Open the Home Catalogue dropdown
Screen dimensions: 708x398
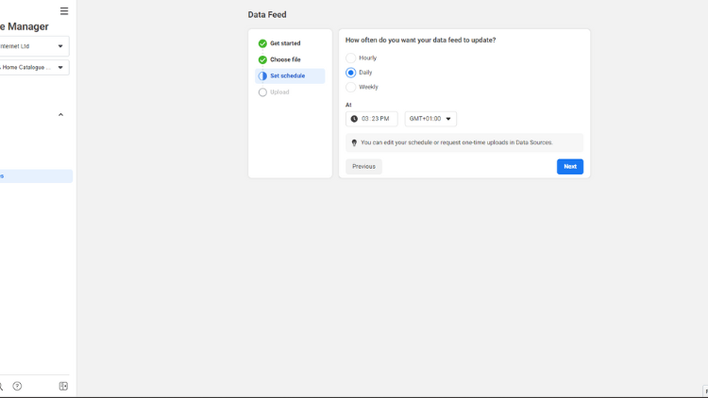[34, 67]
